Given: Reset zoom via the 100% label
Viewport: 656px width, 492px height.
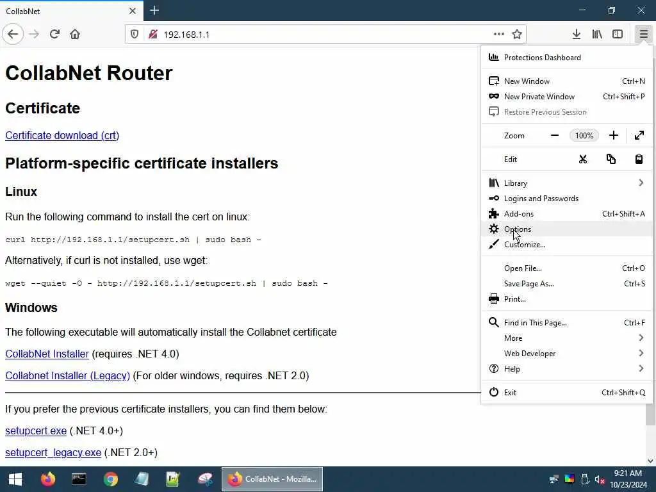Looking at the screenshot, I should click(x=584, y=136).
